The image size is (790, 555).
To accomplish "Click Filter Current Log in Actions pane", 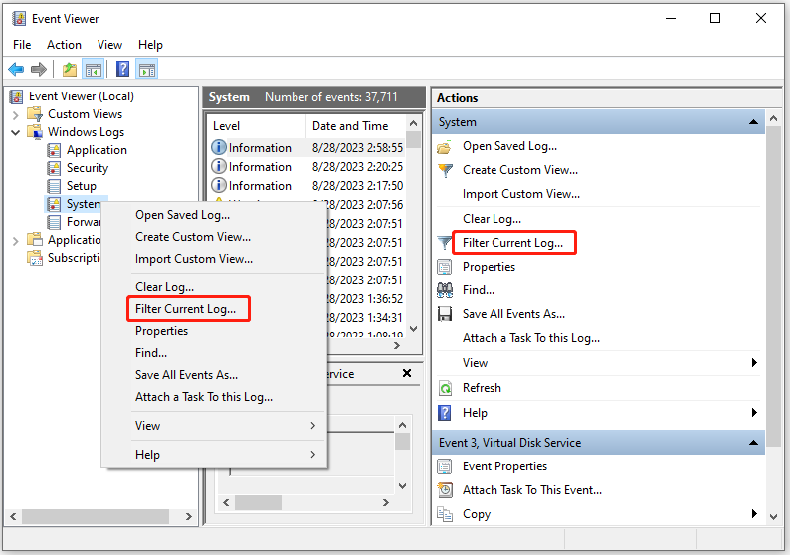I will pyautogui.click(x=512, y=243).
